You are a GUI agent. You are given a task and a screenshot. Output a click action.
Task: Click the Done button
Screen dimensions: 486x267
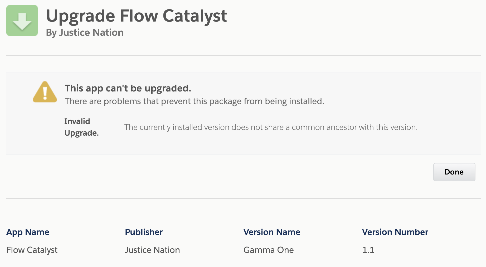pyautogui.click(x=454, y=172)
